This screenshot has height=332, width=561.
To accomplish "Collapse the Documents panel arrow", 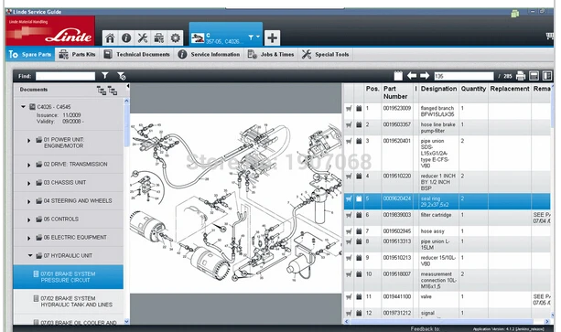I will click(128, 86).
